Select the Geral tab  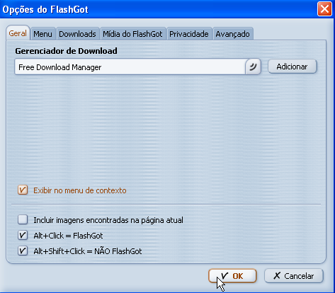(18, 33)
